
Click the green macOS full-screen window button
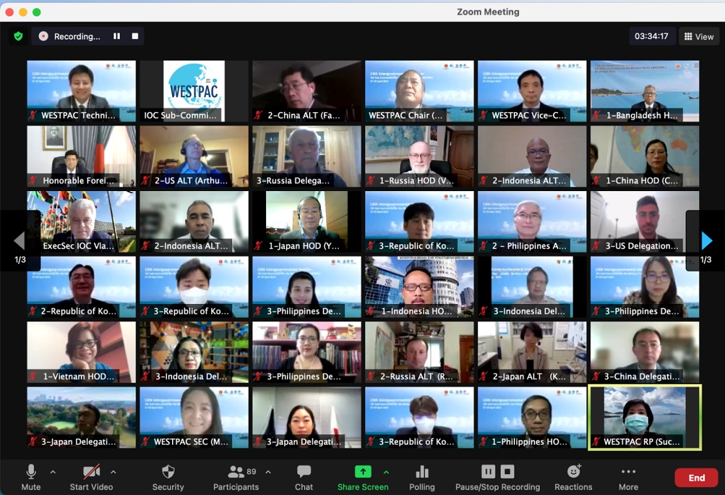[x=37, y=12]
